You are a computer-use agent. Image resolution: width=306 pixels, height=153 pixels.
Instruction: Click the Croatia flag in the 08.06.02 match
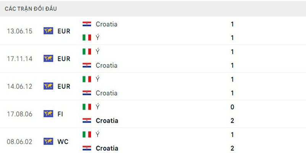pyautogui.click(x=87, y=148)
